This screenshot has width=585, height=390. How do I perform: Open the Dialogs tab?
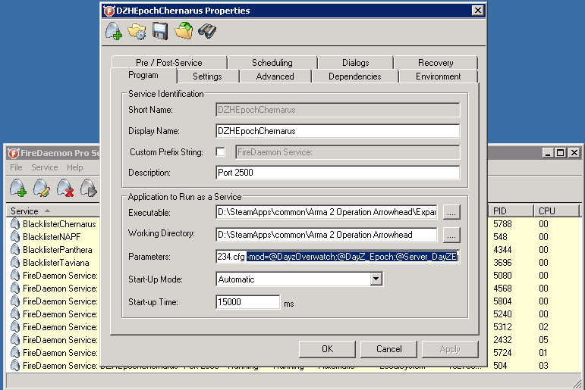click(x=356, y=63)
